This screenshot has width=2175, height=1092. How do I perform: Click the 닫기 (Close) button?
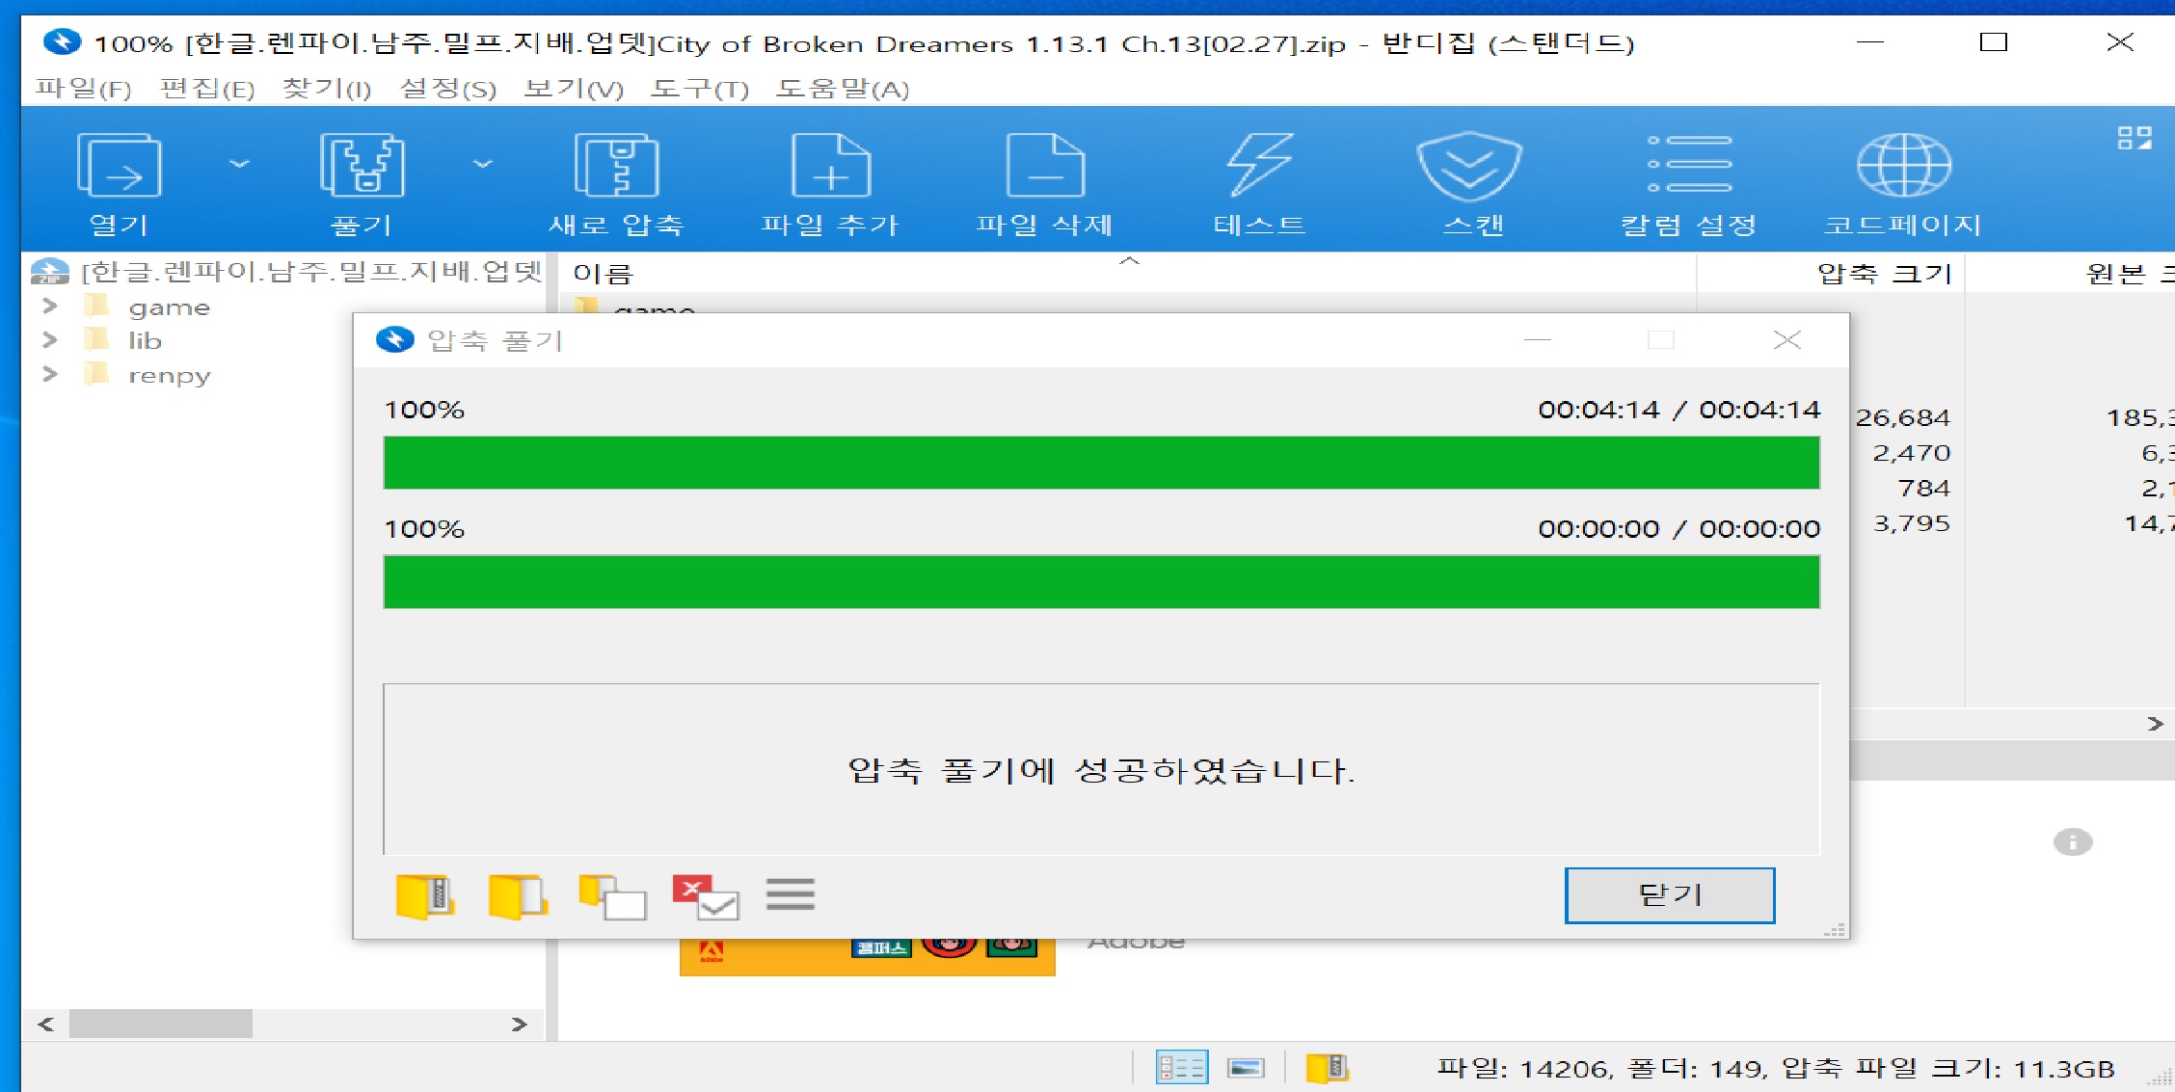[x=1669, y=895]
